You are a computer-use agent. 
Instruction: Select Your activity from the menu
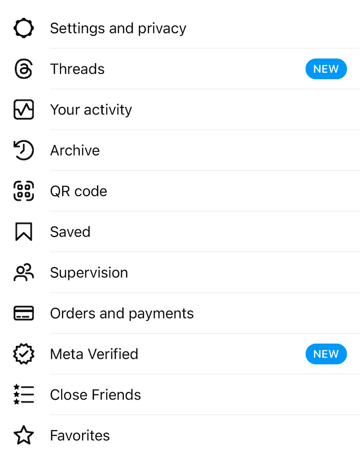coord(91,110)
